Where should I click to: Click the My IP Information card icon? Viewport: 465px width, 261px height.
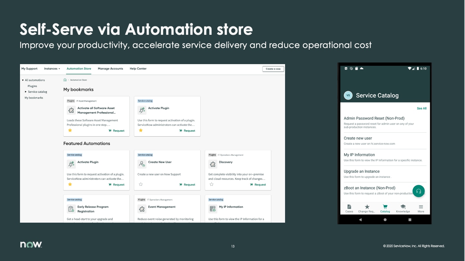[213, 209]
